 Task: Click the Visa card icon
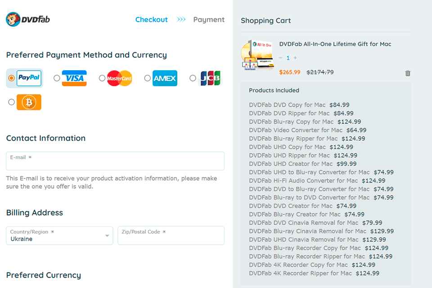74,78
